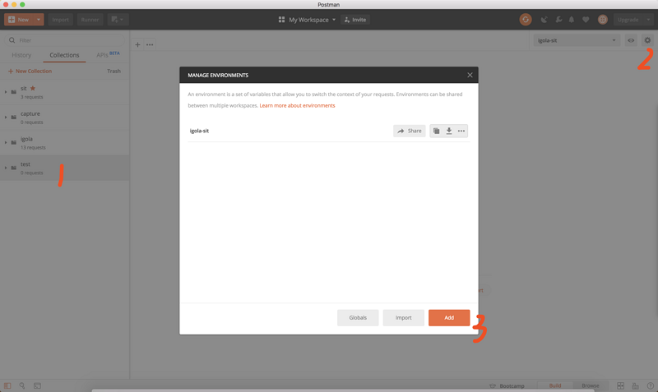
Task: Open Learn more about environments link
Action: [297, 106]
